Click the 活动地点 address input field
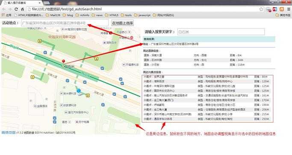This screenshot has height=155, width=292. tap(65, 23)
